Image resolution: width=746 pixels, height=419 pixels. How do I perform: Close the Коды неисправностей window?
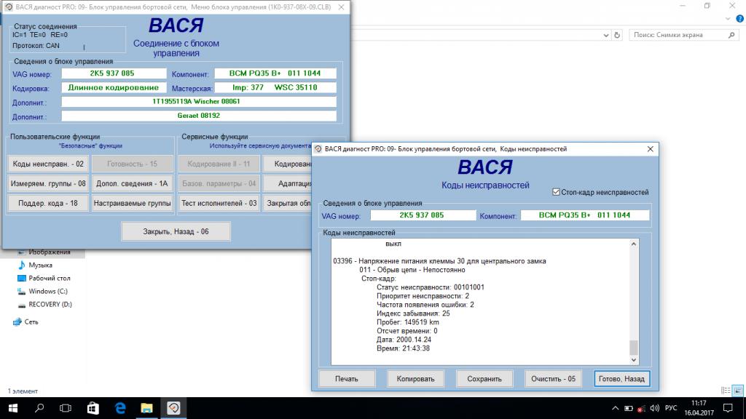(651, 149)
